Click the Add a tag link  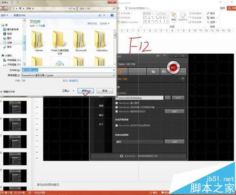point(74,81)
